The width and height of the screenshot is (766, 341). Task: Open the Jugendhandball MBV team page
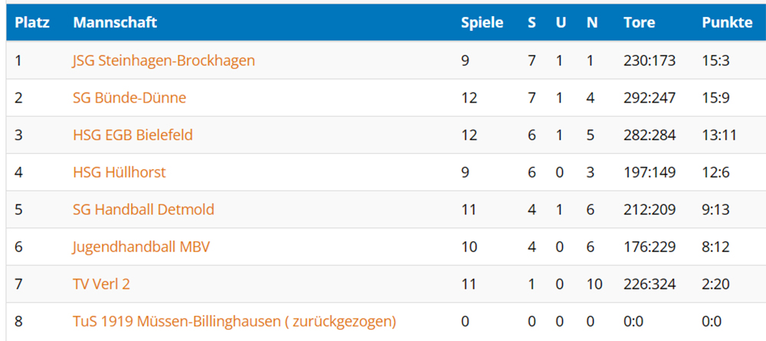pyautogui.click(x=141, y=247)
